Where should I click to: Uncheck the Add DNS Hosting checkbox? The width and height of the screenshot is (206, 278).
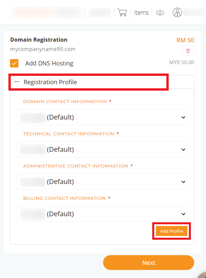click(14, 63)
